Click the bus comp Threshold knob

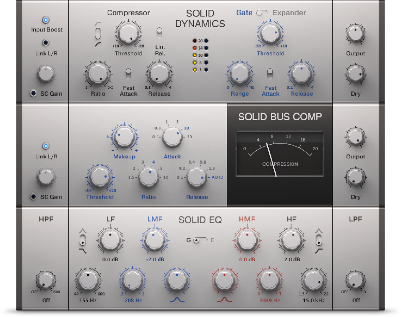coord(100,177)
